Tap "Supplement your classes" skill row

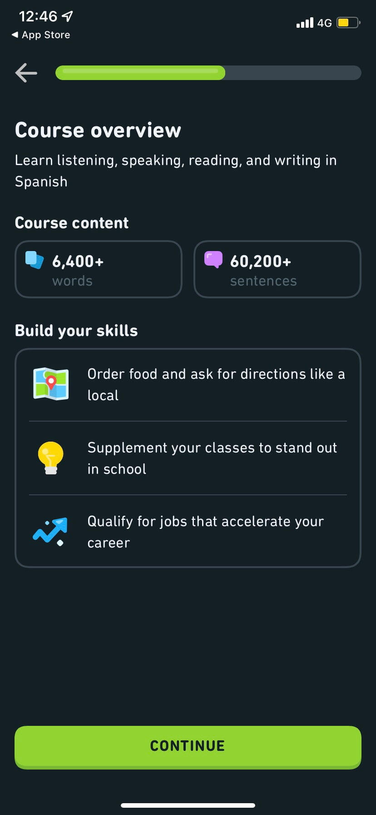188,458
